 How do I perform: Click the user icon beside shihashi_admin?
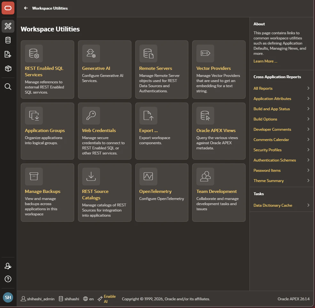click(x=23, y=299)
